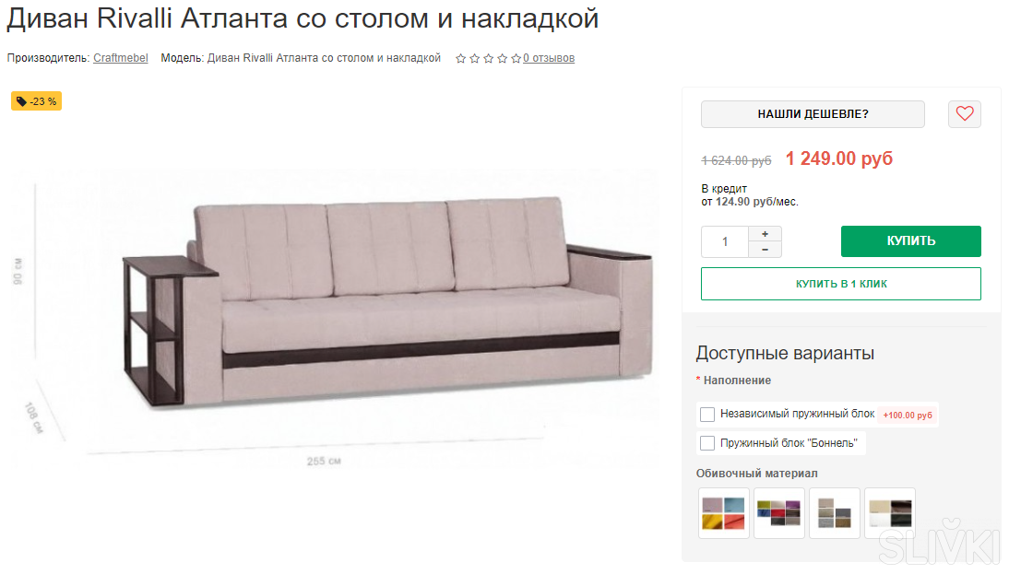Click the quantity input field
This screenshot has width=1009, height=574.
[x=725, y=241]
